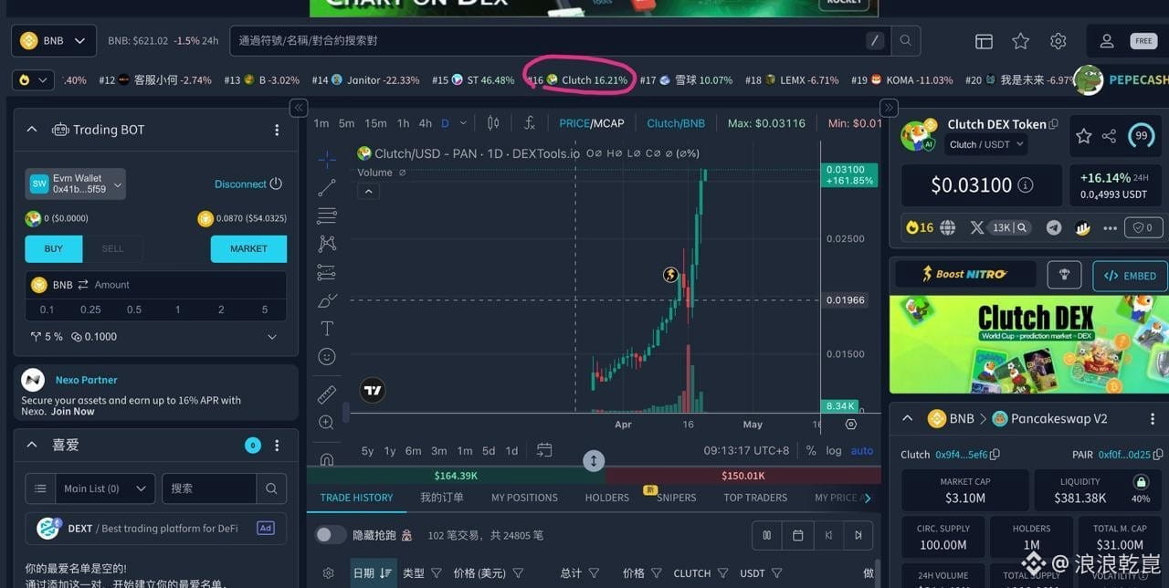Viewport: 1169px width, 588px height.
Task: Open the Evm Wallet dropdown
Action: click(x=75, y=184)
